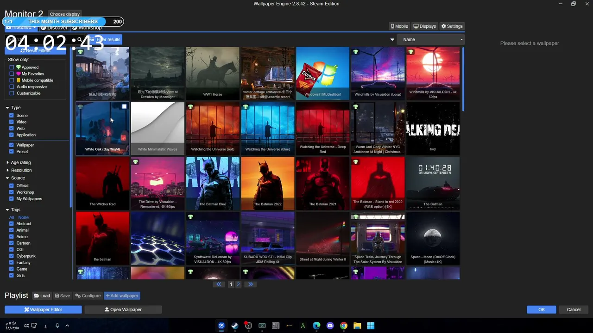The height and width of the screenshot is (333, 593).
Task: Uncheck the Web type checkbox
Action: click(12, 129)
